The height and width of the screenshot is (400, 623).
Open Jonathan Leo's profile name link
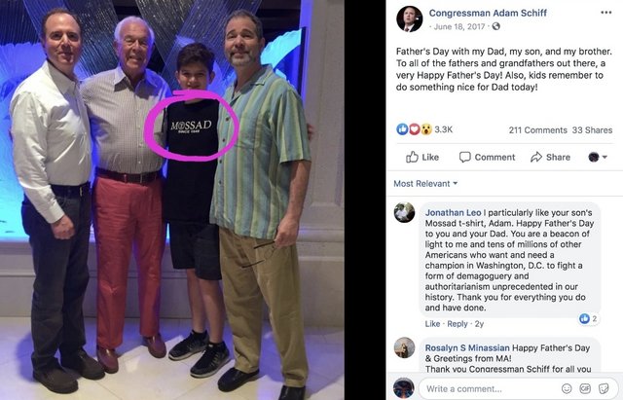point(453,212)
